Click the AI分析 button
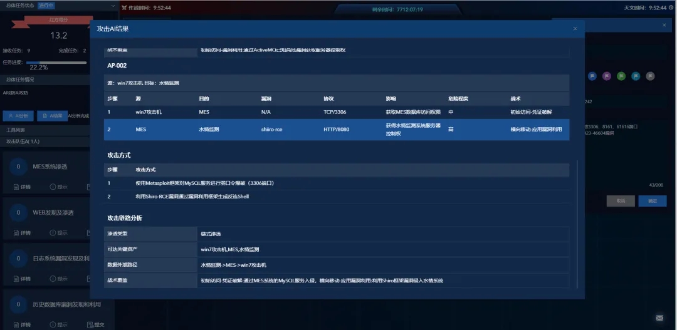The image size is (677, 330). click(x=18, y=116)
